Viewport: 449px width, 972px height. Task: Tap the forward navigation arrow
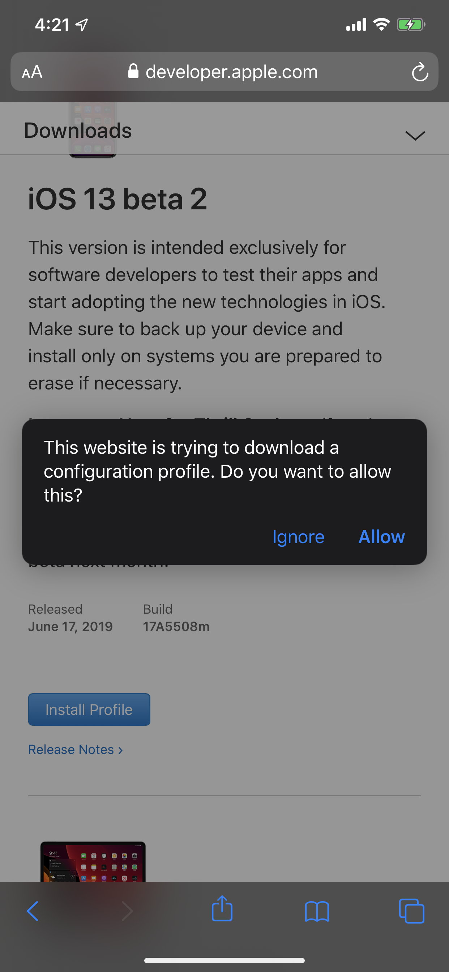click(x=127, y=911)
